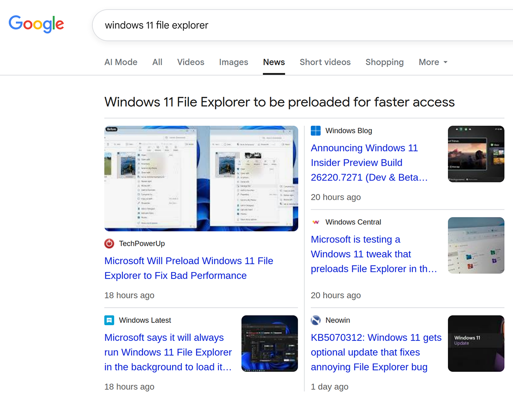Switch to the Shopping tab
Viewport: 513px width, 400px height.
pyautogui.click(x=384, y=62)
